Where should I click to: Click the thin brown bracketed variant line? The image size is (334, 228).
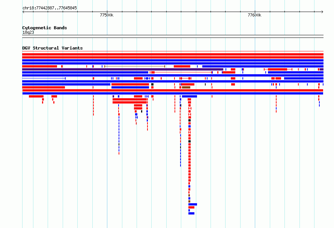[135, 66]
